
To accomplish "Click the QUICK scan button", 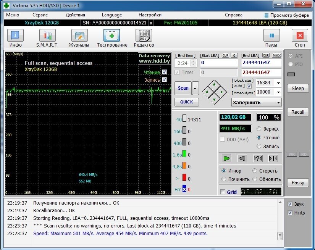I will click(x=187, y=102).
